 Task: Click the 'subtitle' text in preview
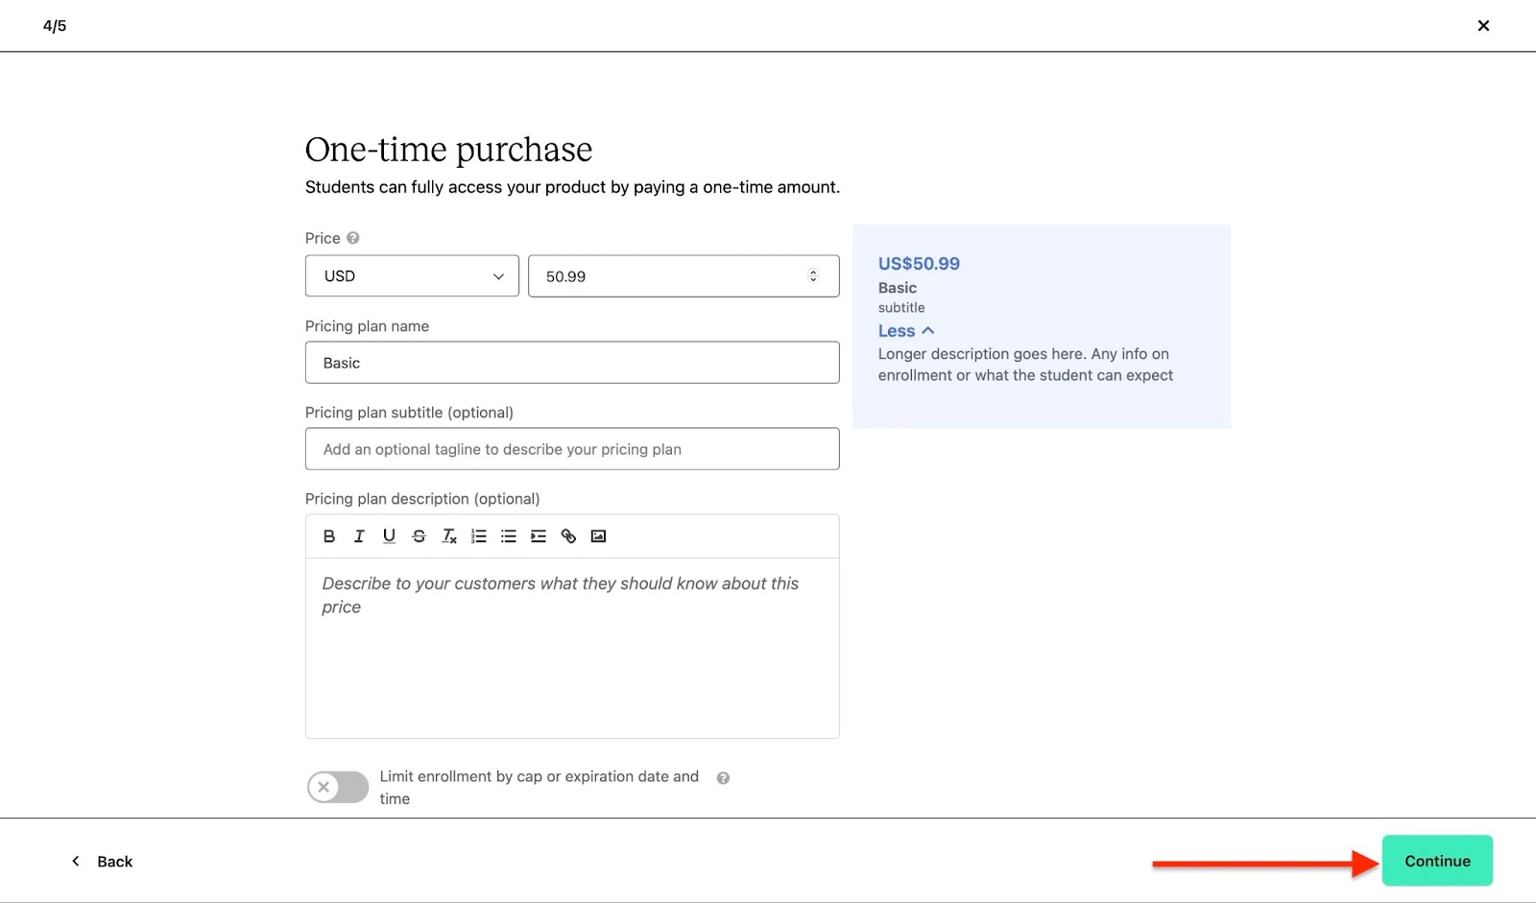tap(901, 308)
